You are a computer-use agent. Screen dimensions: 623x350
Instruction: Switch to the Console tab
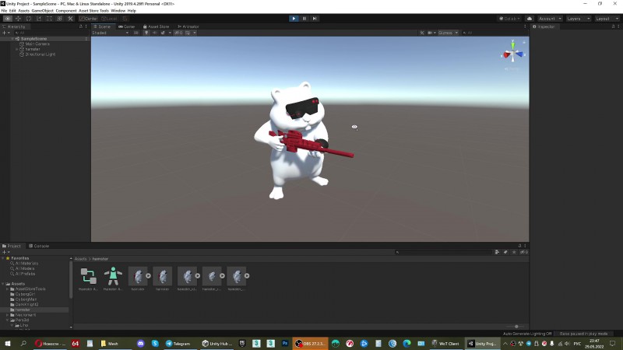point(39,246)
